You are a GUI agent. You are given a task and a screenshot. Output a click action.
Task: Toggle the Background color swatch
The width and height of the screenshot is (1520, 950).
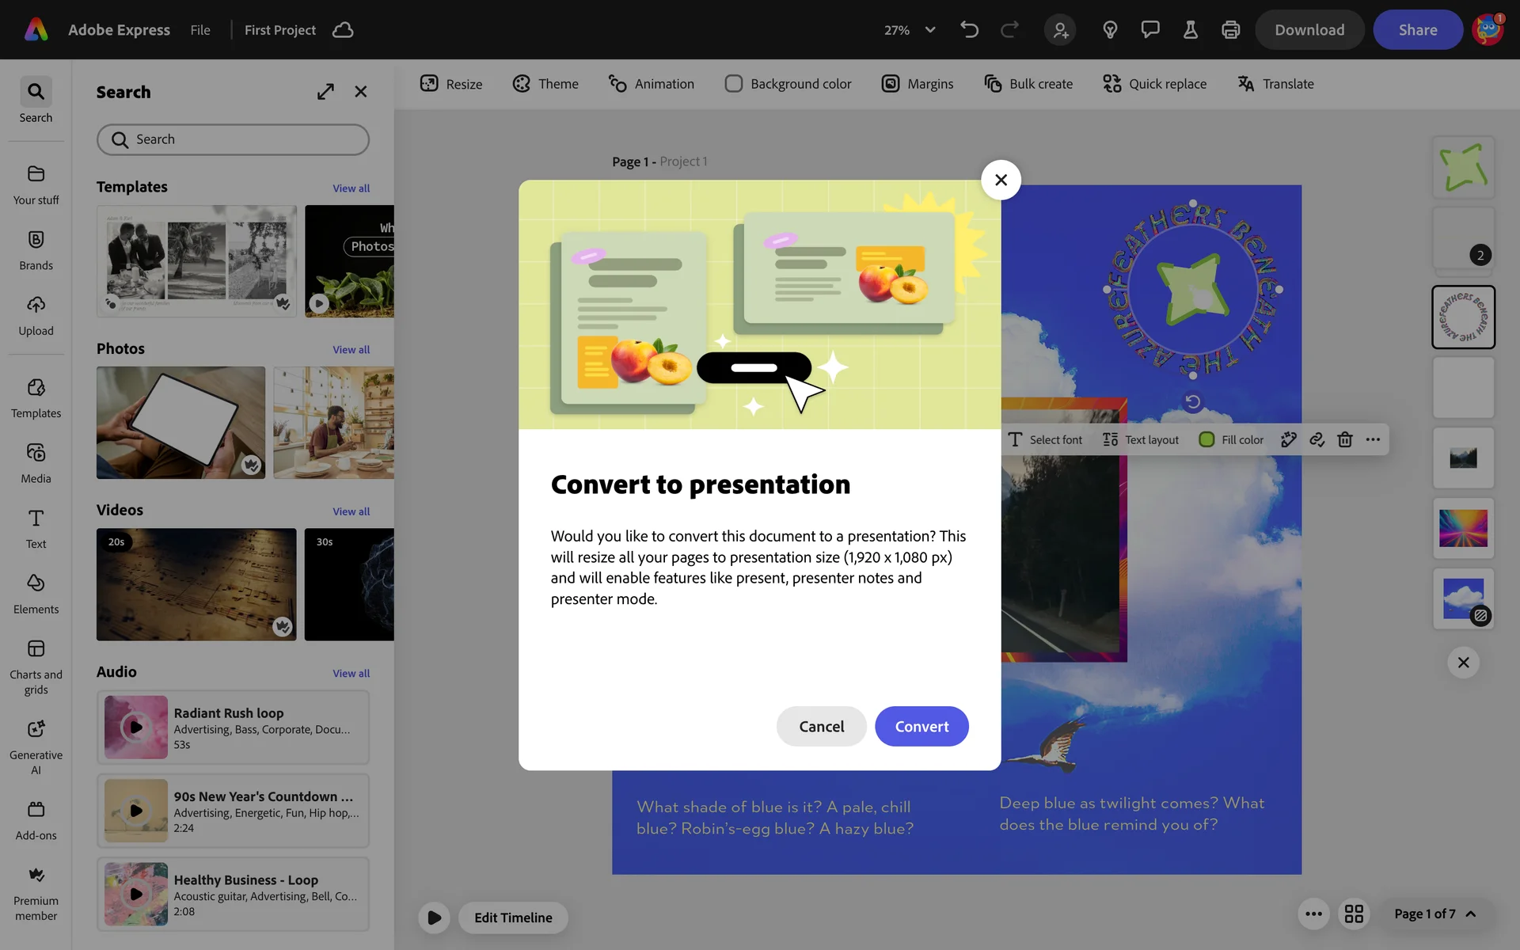click(734, 84)
